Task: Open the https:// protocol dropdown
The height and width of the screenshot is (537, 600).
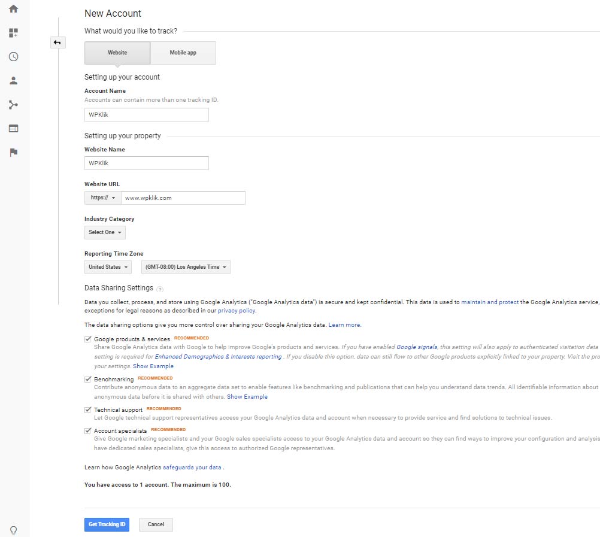Action: tap(102, 198)
